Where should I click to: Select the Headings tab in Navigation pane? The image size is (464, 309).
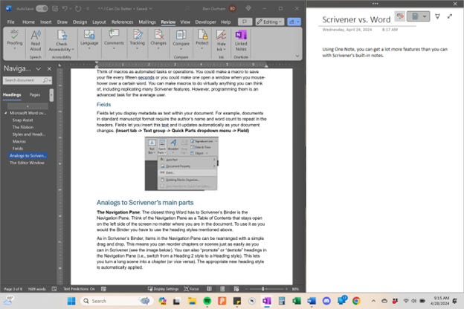(x=12, y=95)
